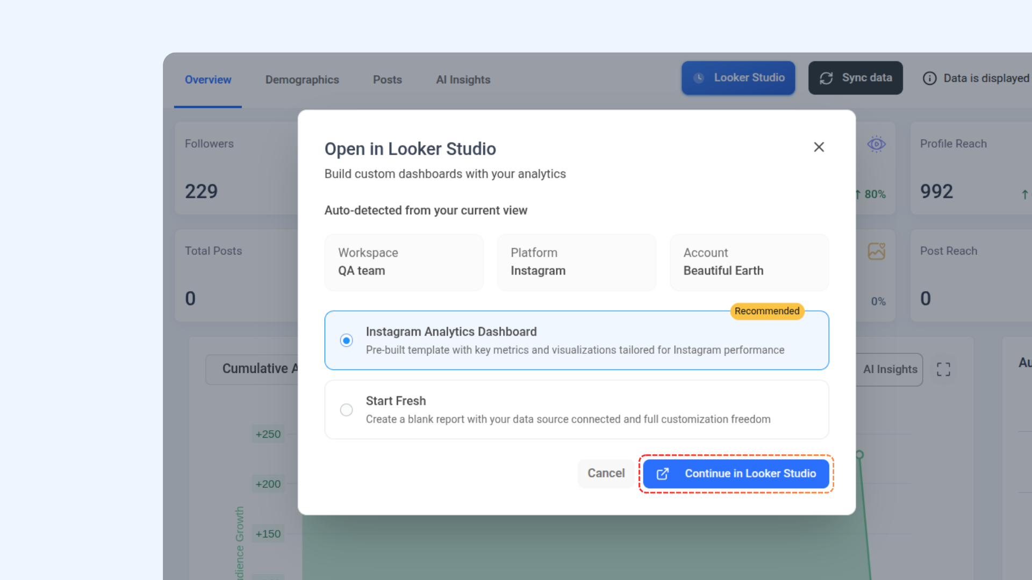Open the AI Insights tab
Viewport: 1032px width, 580px height.
point(463,79)
